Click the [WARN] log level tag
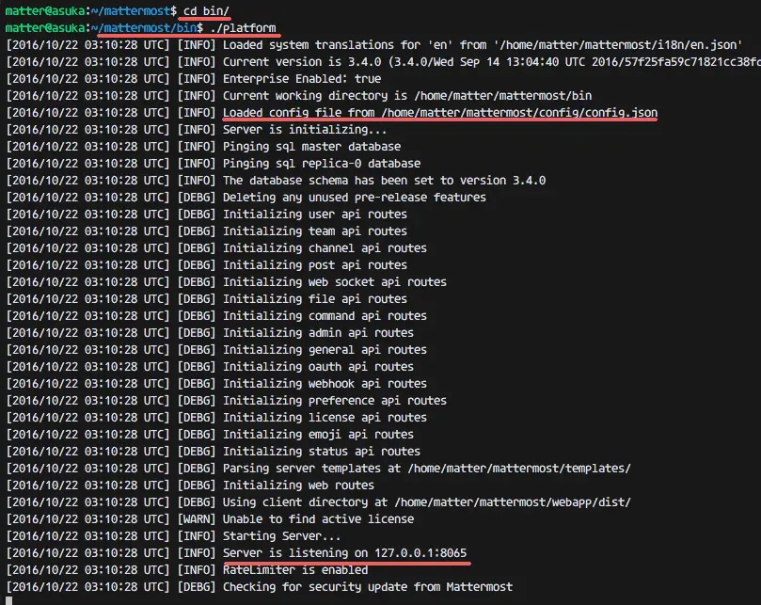 point(196,519)
